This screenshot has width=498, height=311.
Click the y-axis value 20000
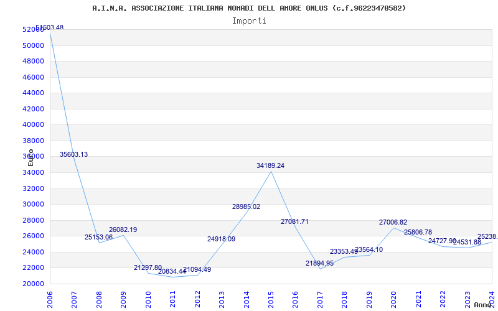33,284
